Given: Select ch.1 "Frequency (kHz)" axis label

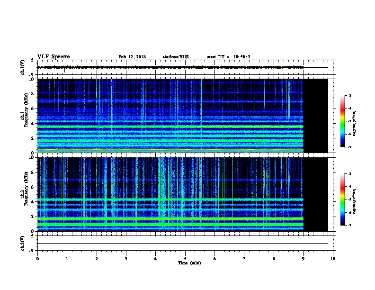Looking at the screenshot, I should point(26,110).
